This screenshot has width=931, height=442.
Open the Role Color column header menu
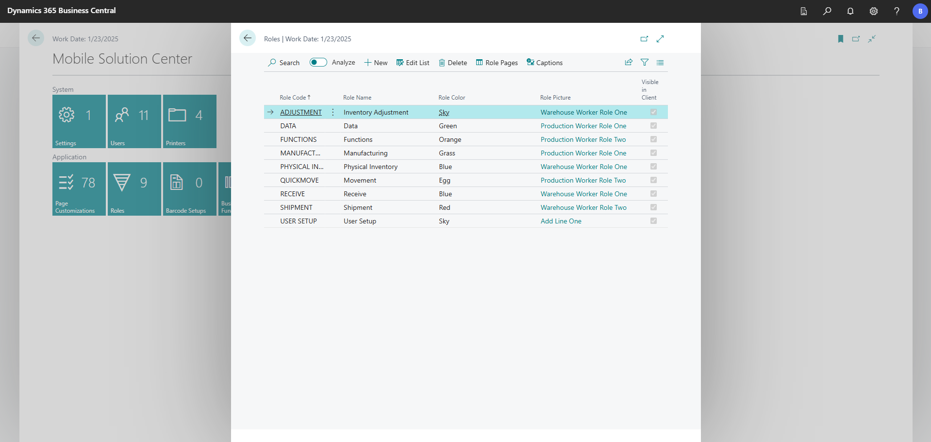click(451, 98)
